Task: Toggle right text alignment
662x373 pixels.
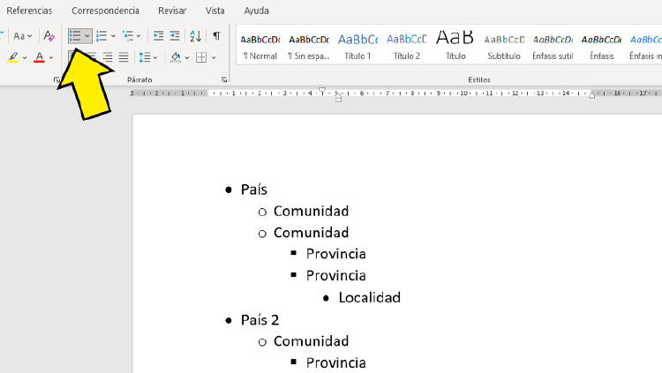Action: point(108,57)
